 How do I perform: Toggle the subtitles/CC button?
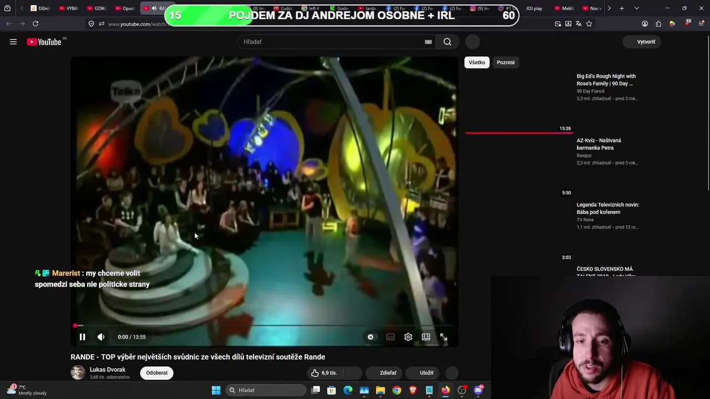coord(390,337)
